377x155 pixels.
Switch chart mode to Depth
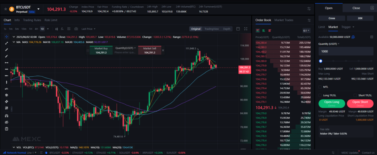click(227, 29)
